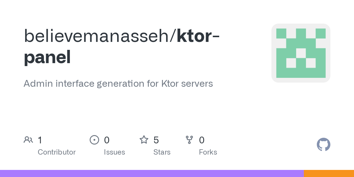This screenshot has height=177, width=354.
Task: Click the issues count number 0
Action: pyautogui.click(x=107, y=140)
